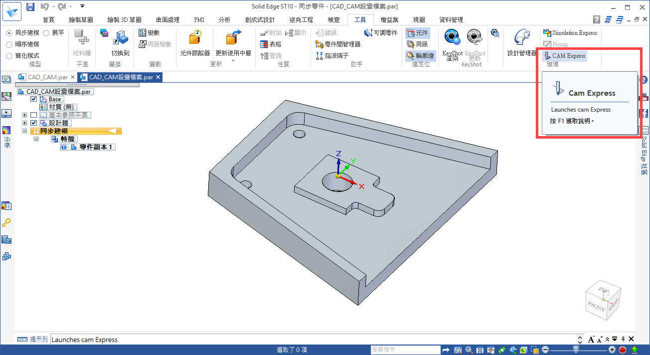This screenshot has width=650, height=355.
Task: Open the 設計管理器 design manager
Action: pos(522,43)
